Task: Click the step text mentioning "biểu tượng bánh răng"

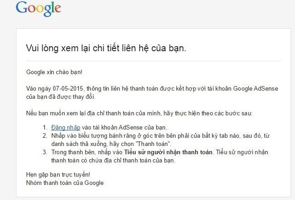Action: pos(160,140)
